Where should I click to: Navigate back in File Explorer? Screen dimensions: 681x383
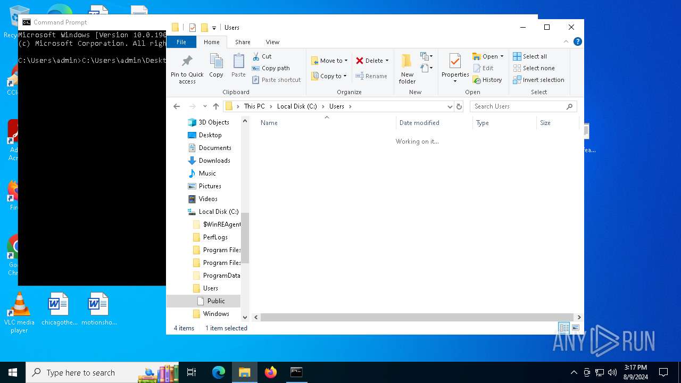click(177, 106)
